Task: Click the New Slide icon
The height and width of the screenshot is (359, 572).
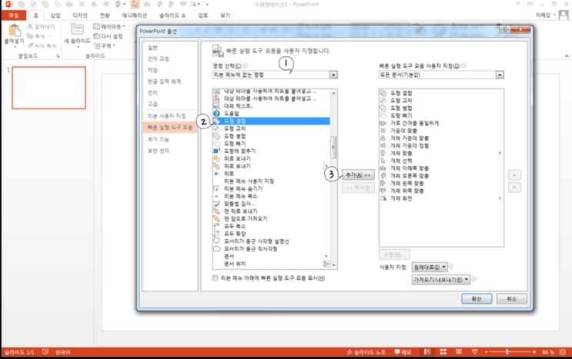Action: click(x=77, y=29)
